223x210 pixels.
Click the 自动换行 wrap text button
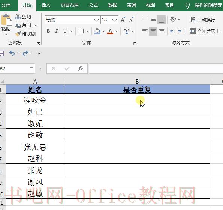coord(203,20)
